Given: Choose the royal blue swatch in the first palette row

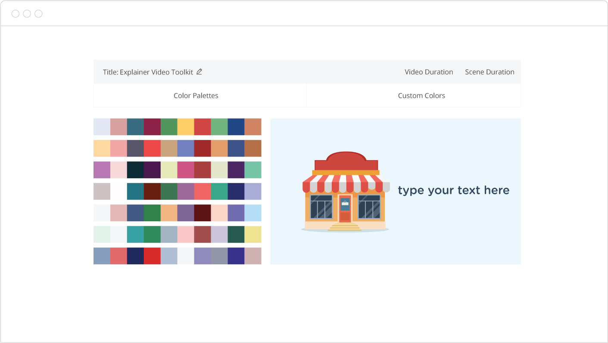Looking at the screenshot, I should 236,127.
